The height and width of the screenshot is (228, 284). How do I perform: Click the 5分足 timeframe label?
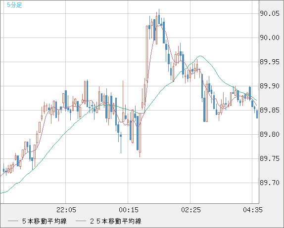tap(14, 5)
